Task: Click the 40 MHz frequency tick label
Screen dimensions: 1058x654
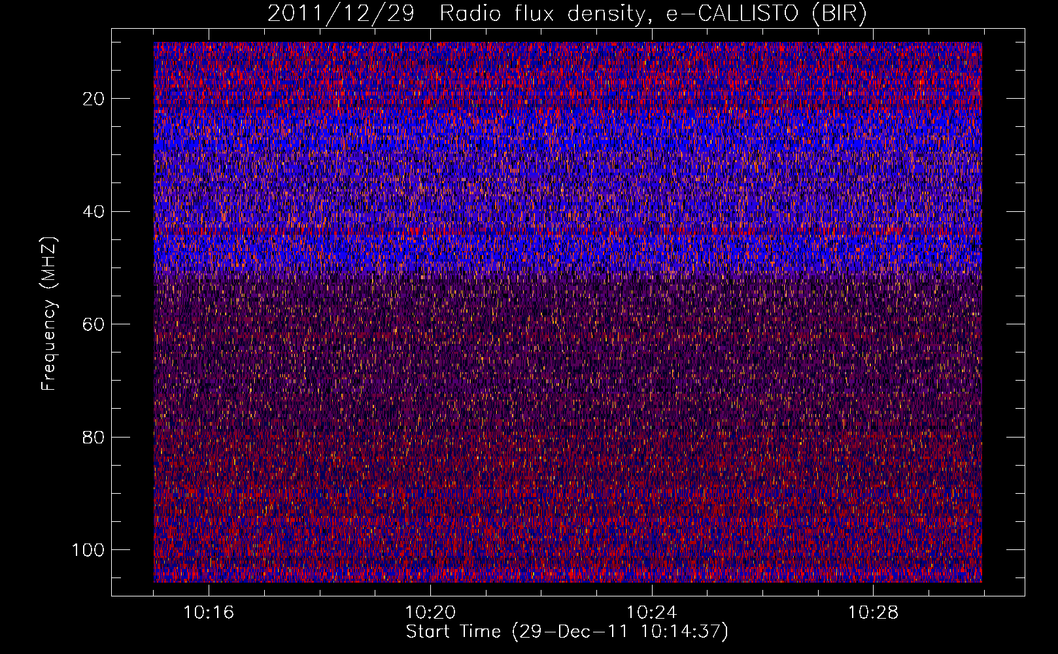Action: pos(94,212)
